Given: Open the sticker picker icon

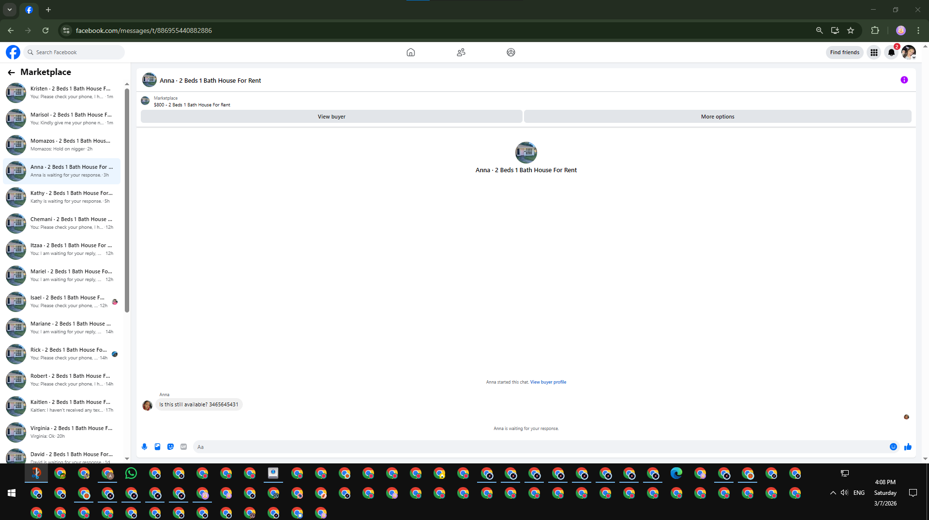Looking at the screenshot, I should click(170, 447).
